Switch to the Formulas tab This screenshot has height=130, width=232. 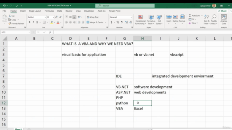pyautogui.click(x=49, y=11)
